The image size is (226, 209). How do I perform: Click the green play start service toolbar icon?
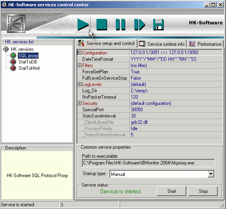click(x=83, y=24)
